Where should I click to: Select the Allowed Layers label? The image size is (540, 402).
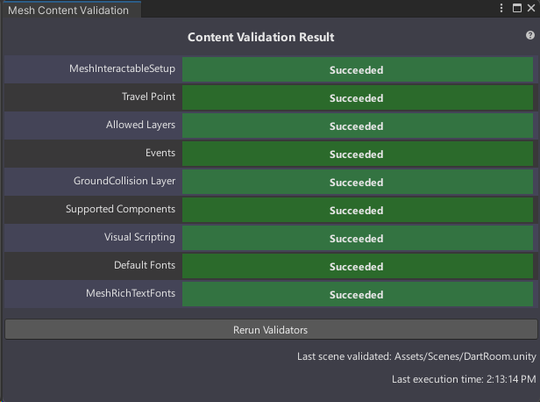[x=140, y=125]
